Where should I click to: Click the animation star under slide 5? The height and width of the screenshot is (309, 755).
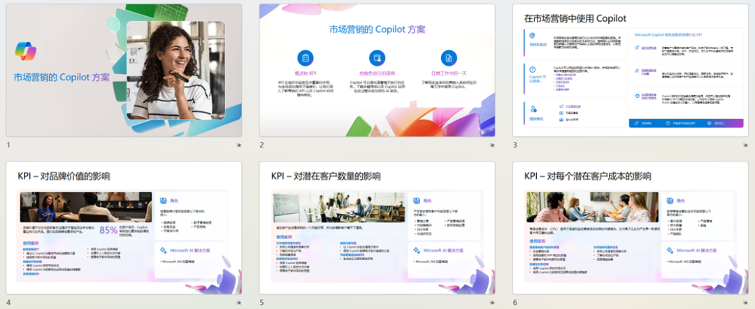click(x=492, y=303)
